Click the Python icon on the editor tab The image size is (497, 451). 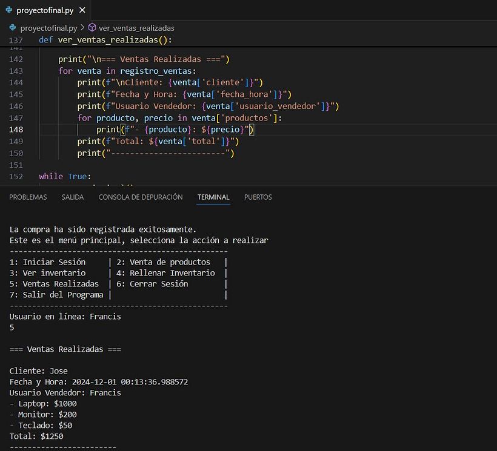tap(9, 10)
